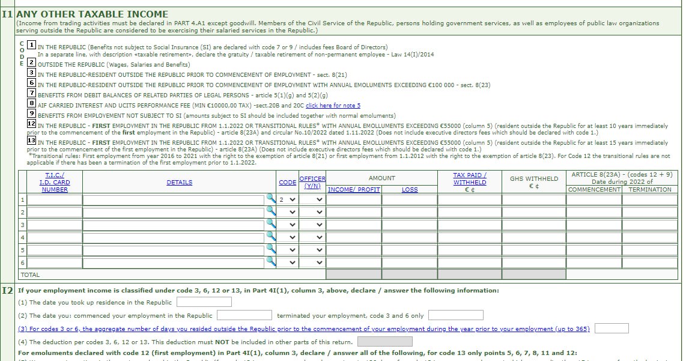This screenshot has height=361, width=689.
Task: Click the details search icon in row 5
Action: (270, 250)
